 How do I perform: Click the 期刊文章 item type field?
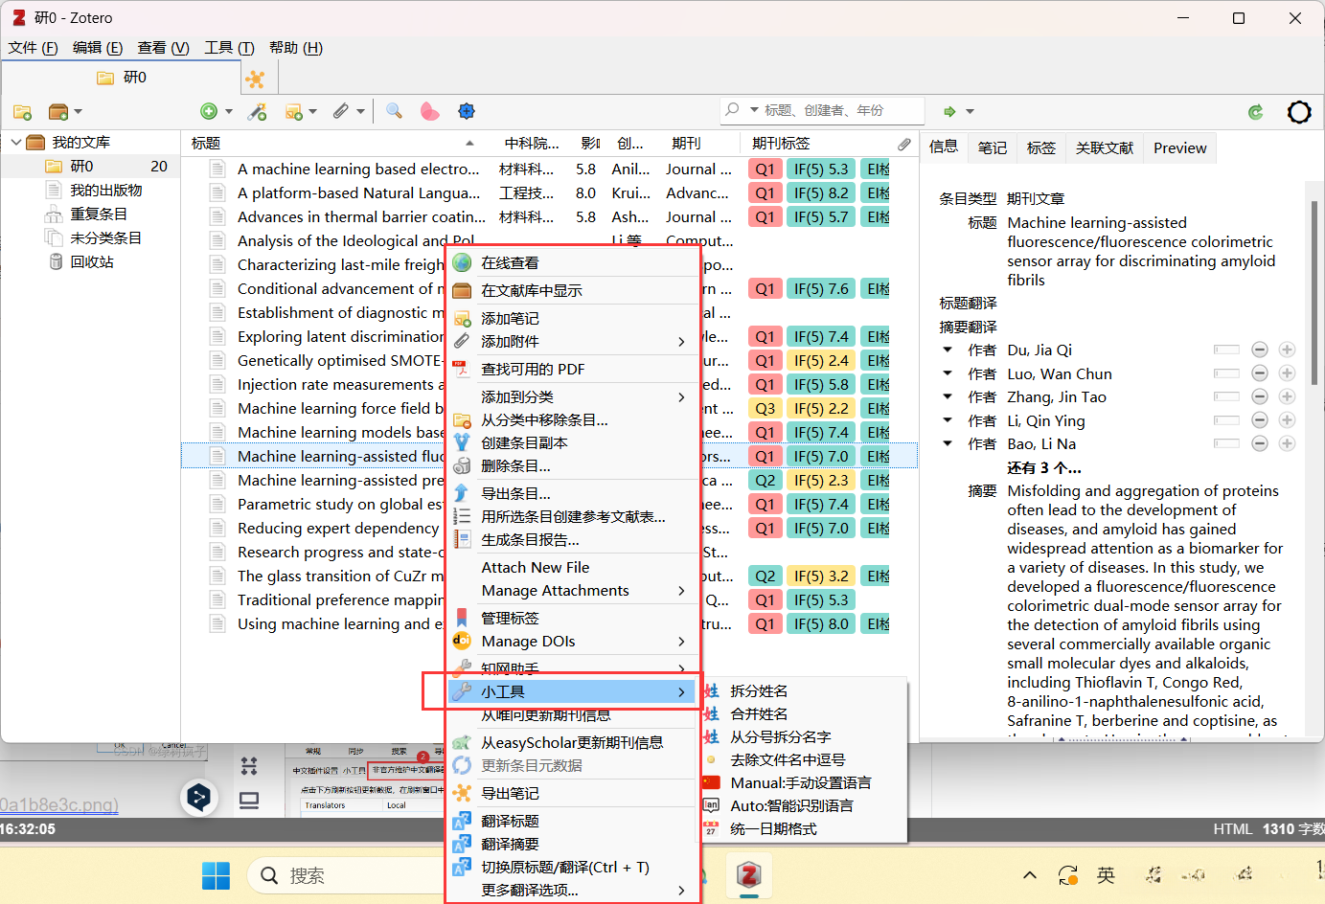1036,198
